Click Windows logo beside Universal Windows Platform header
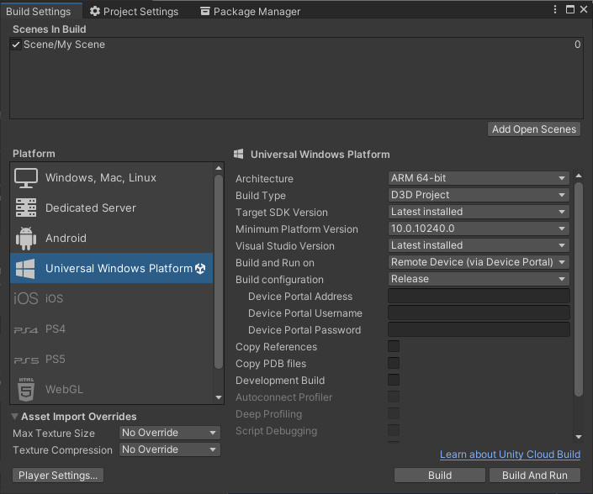Viewport: 593px width, 494px height. tap(238, 154)
